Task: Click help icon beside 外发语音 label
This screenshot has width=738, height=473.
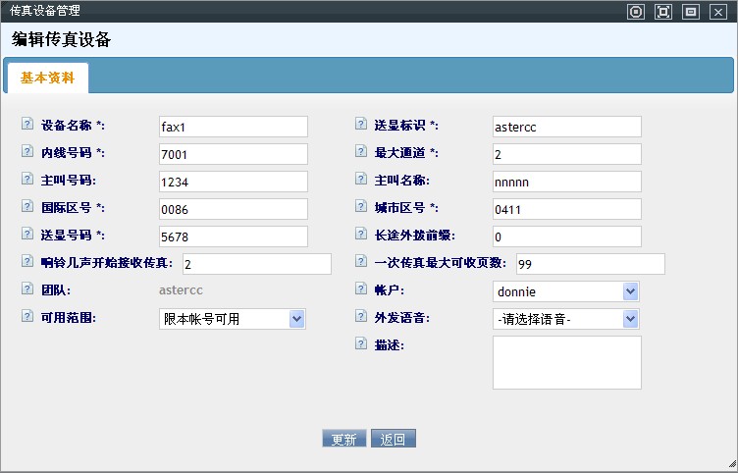Action: pyautogui.click(x=360, y=318)
